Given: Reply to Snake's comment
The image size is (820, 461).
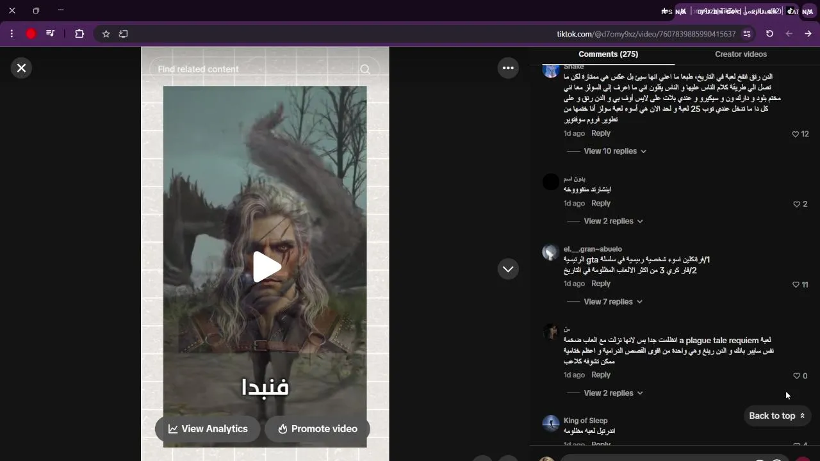Looking at the screenshot, I should 601,133.
